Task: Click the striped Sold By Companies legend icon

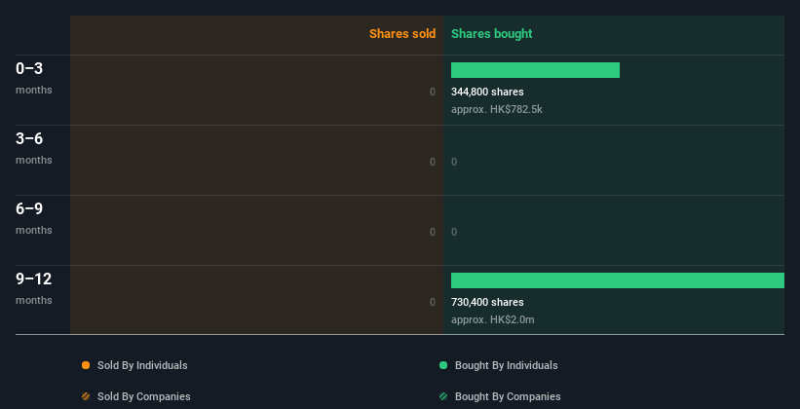Action: point(86,396)
